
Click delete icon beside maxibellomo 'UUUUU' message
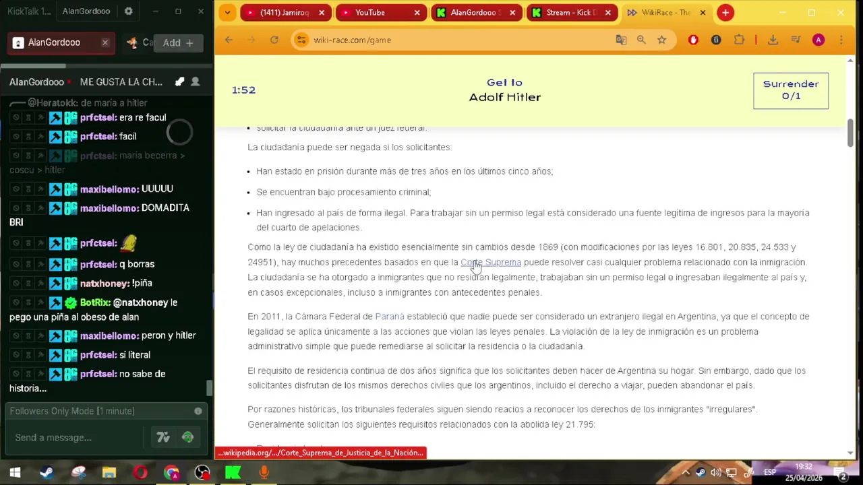pos(40,189)
